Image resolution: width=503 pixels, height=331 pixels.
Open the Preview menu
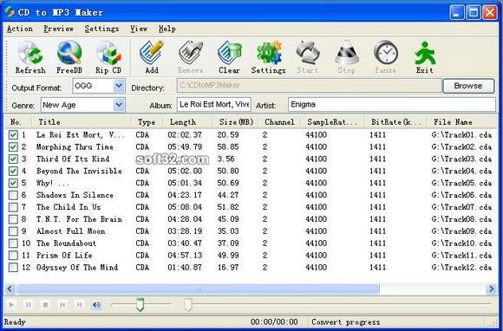pyautogui.click(x=59, y=29)
